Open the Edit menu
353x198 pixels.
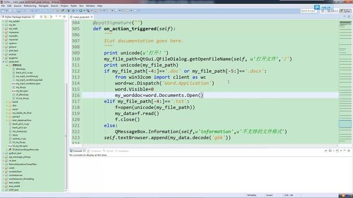pos(9,6)
